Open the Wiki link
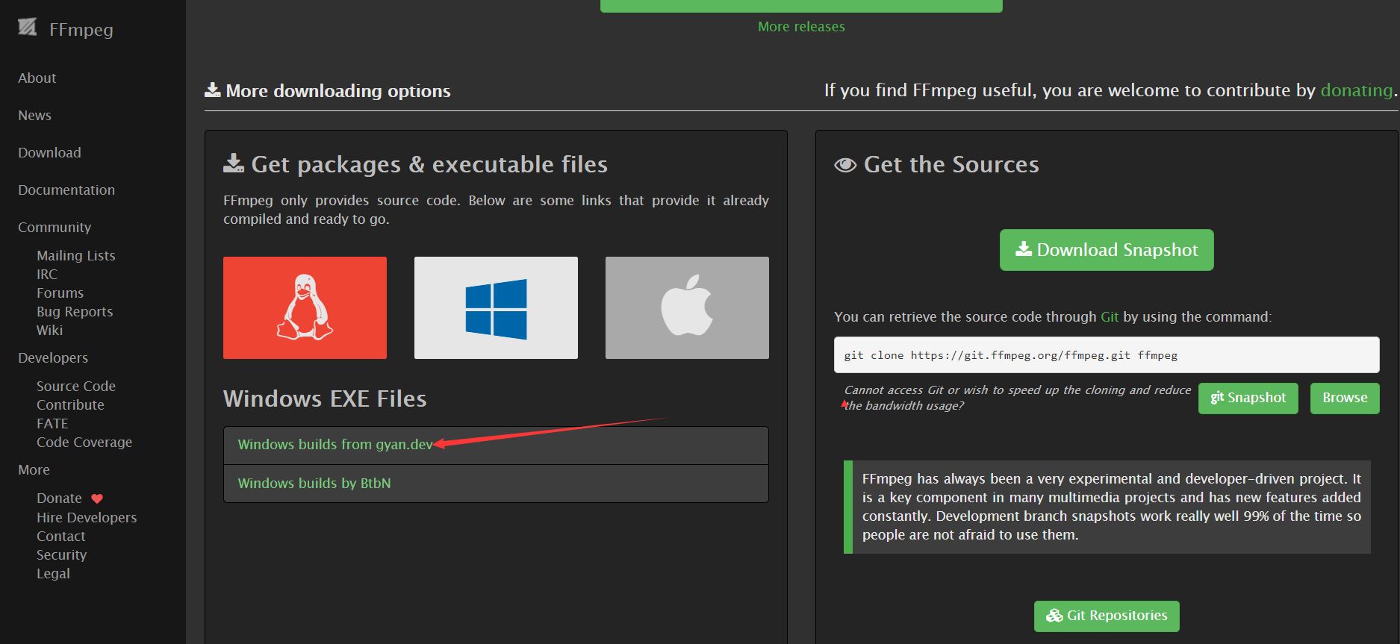Screen dimensions: 1400x644 tap(49, 330)
